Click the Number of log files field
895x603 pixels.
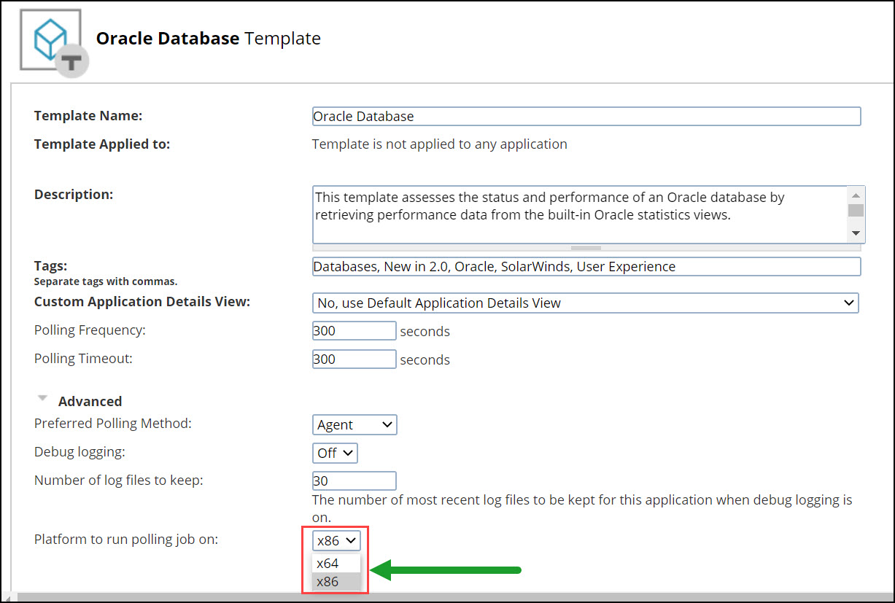354,481
